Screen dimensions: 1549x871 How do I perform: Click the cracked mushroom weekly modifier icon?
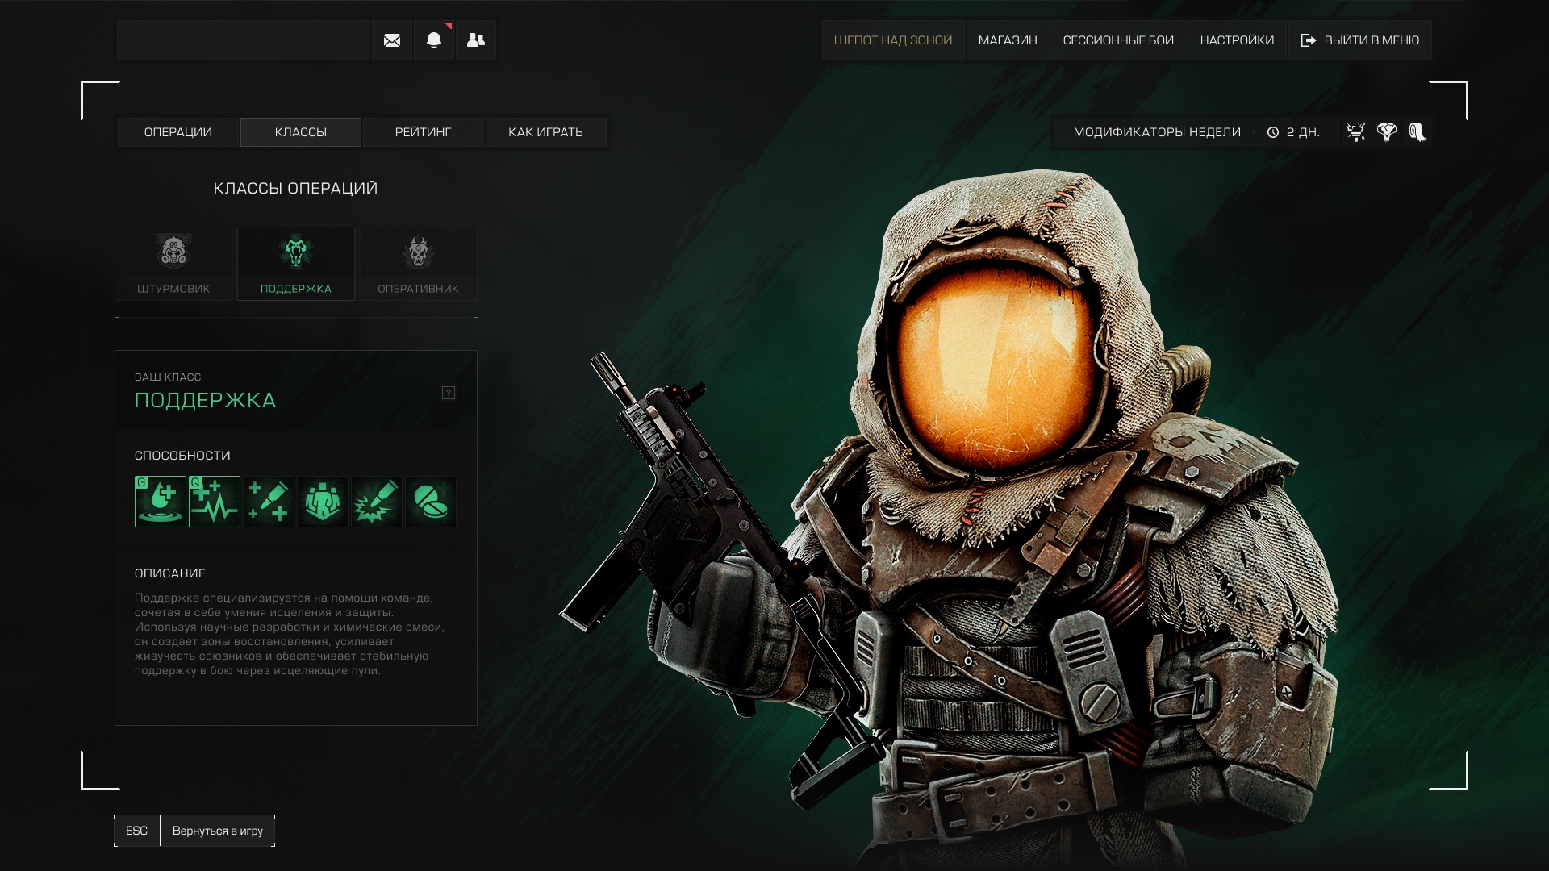coord(1387,132)
